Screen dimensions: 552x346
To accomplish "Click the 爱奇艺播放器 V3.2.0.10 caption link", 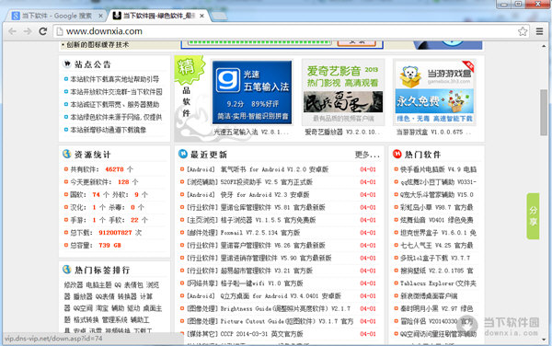I will click(342, 133).
